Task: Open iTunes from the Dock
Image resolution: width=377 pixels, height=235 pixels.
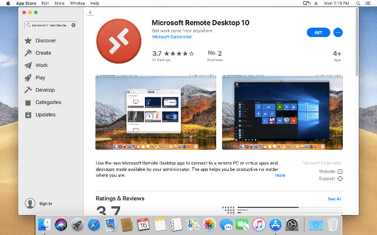Action: click(259, 224)
